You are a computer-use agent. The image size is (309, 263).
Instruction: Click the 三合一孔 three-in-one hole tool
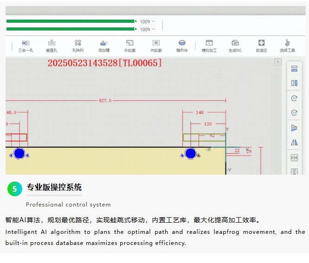(25, 45)
